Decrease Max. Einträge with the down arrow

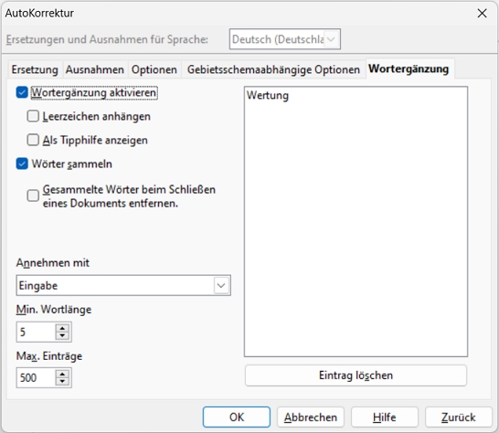click(x=62, y=382)
